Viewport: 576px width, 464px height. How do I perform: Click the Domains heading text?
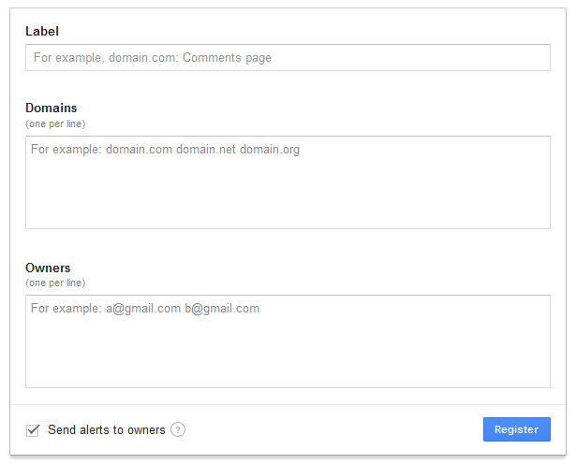[52, 109]
